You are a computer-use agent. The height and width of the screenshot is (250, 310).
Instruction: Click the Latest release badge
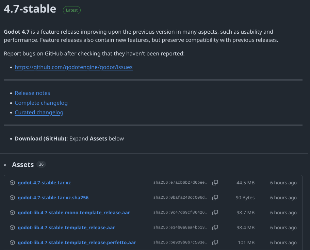click(72, 10)
